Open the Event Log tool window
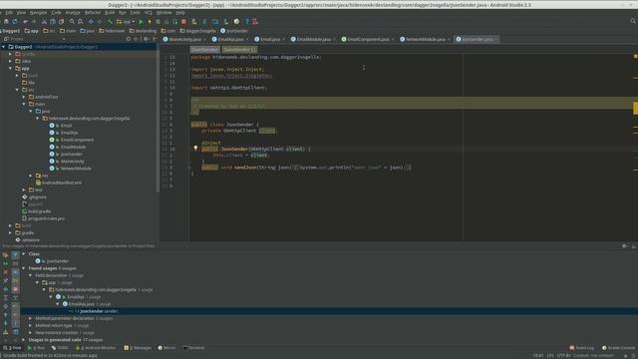Viewport: 638px width, 359px height. coord(582,348)
